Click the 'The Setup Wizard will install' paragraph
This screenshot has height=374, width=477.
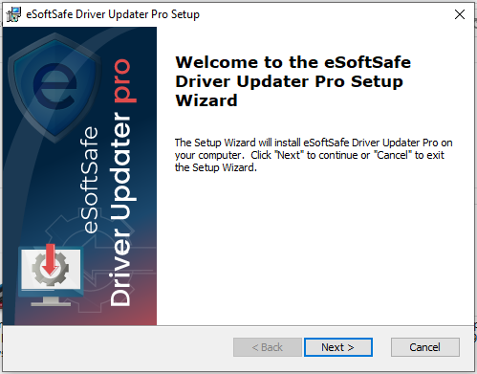(314, 155)
